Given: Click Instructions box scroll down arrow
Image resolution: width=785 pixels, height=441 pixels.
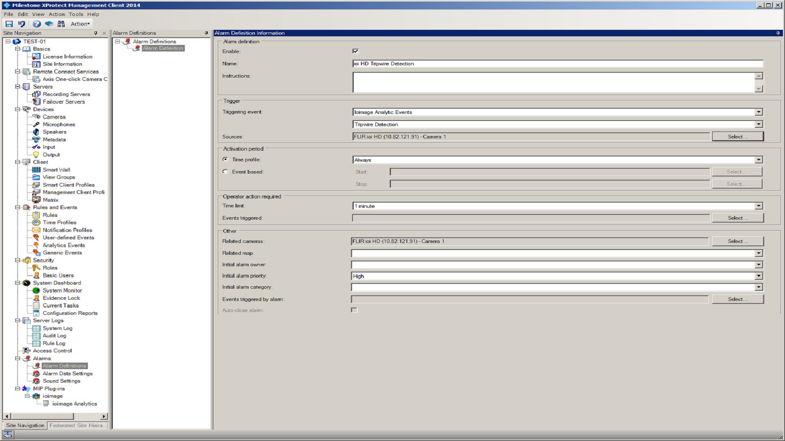Looking at the screenshot, I should (759, 89).
